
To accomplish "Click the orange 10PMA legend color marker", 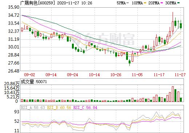I will point(145,3).
